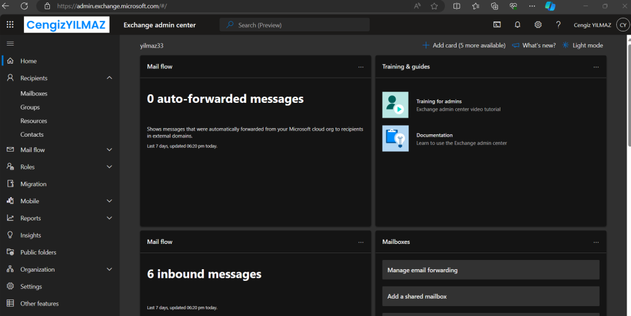The width and height of the screenshot is (631, 316).
Task: Open the app launcher waffle icon
Action: (10, 25)
